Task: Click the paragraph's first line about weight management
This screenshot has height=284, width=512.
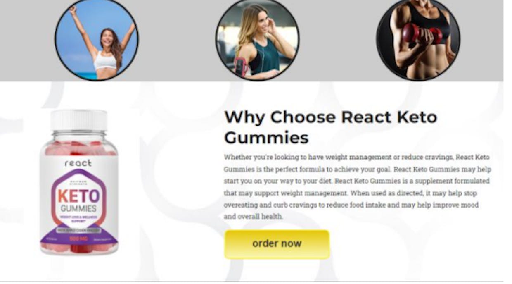Action: click(x=357, y=157)
